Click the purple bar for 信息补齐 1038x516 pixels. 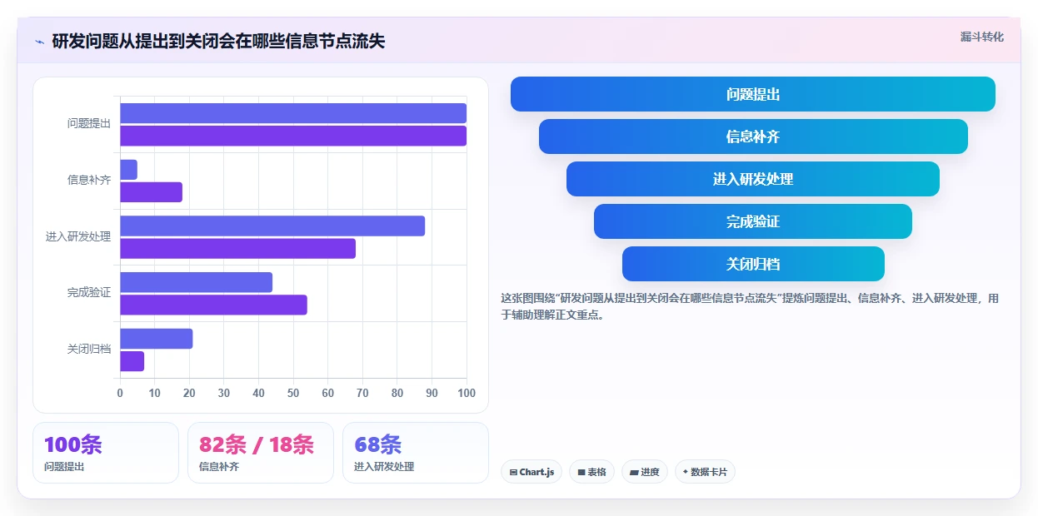(x=151, y=192)
